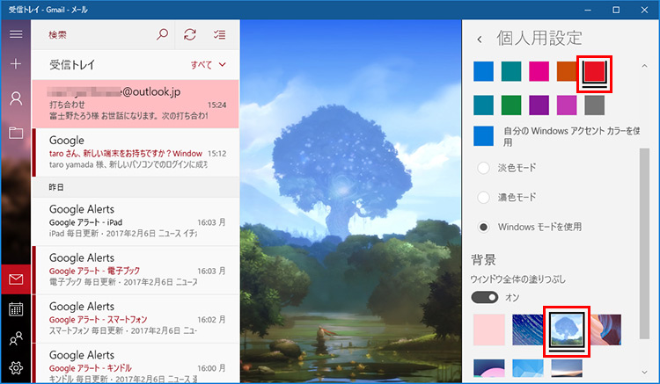Click in the 検索 search field
This screenshot has height=384, width=660.
[x=92, y=34]
